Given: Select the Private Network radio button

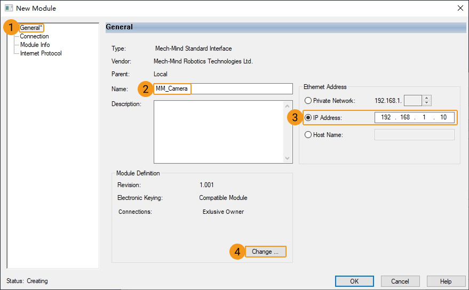Looking at the screenshot, I should click(308, 100).
